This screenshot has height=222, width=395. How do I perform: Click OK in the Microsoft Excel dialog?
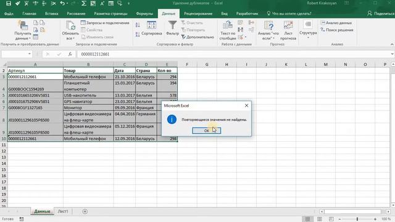(x=206, y=131)
